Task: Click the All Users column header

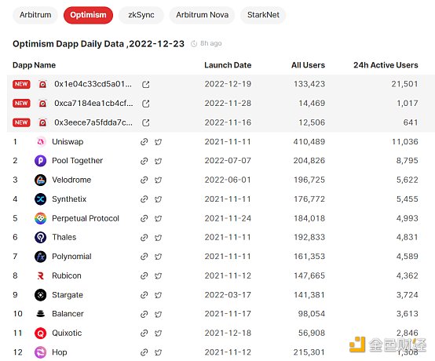Action: (308, 65)
